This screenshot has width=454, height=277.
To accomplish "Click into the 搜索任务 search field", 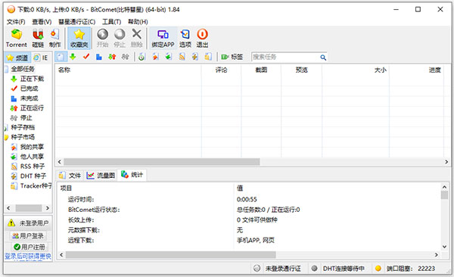I will [285, 57].
